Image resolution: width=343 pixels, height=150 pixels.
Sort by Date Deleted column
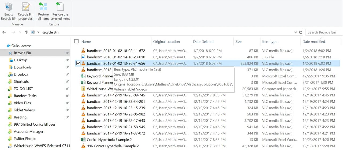click(203, 42)
